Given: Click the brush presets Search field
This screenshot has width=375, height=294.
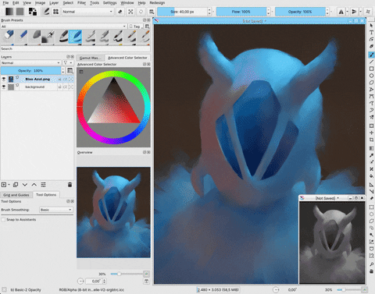Looking at the screenshot, I should pos(76,48).
